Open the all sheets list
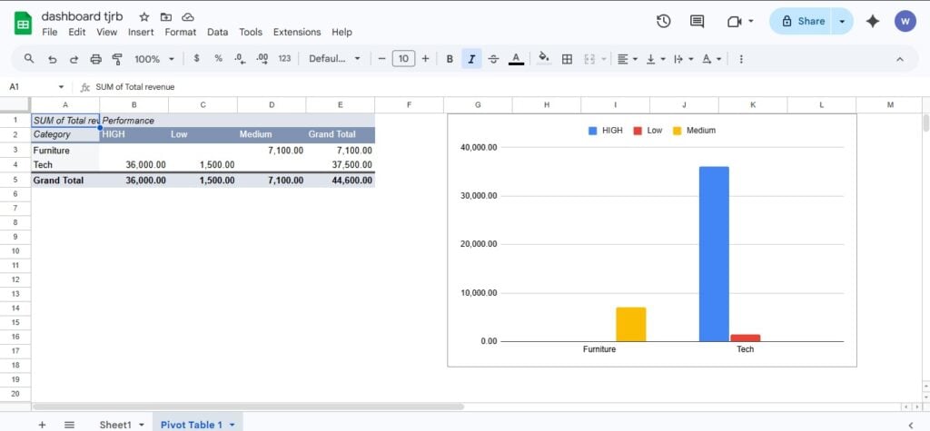930x431 pixels. (69, 425)
